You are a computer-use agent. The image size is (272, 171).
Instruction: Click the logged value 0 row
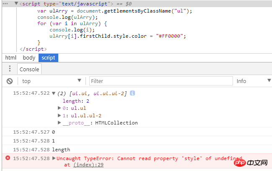137,132
